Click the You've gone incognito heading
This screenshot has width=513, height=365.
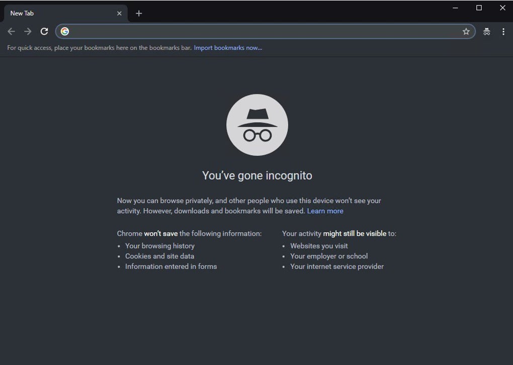[257, 175]
